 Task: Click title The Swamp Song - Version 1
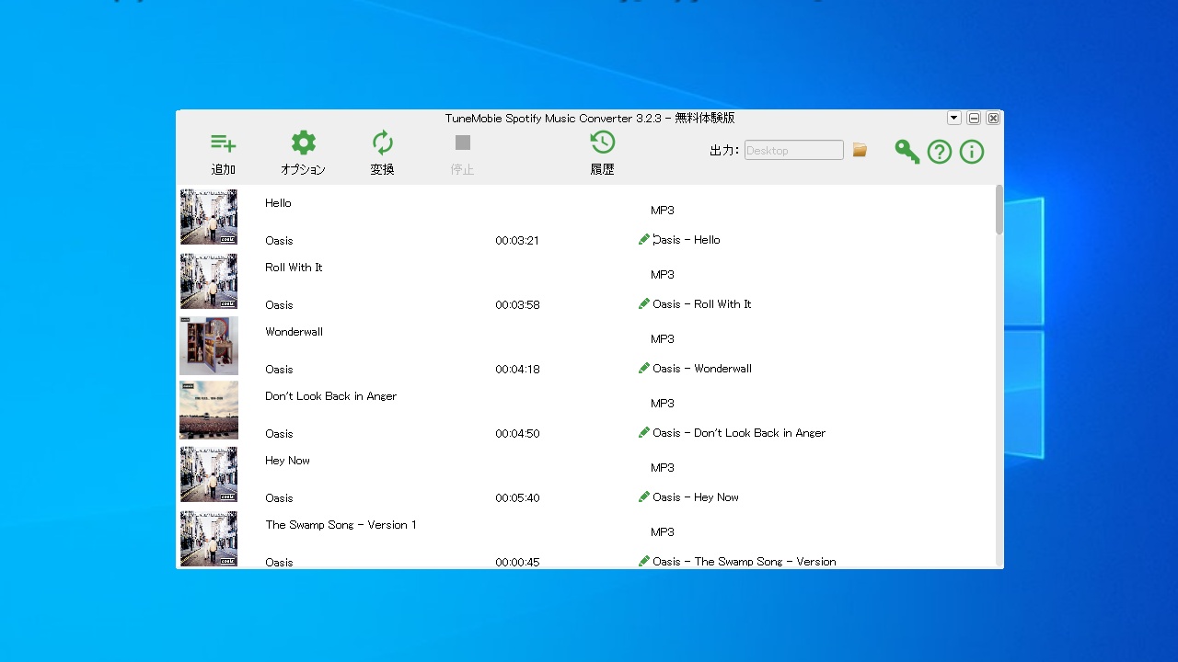tap(341, 525)
